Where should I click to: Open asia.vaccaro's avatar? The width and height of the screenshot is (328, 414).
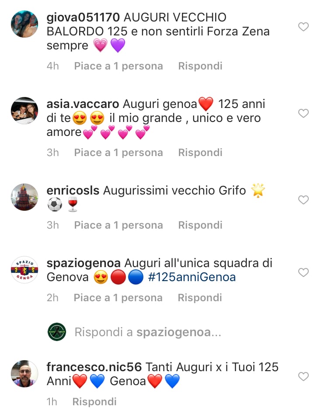coord(24,111)
